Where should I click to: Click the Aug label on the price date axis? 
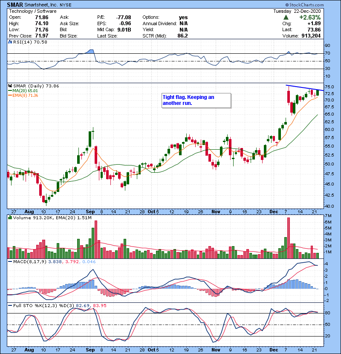pyautogui.click(x=29, y=212)
